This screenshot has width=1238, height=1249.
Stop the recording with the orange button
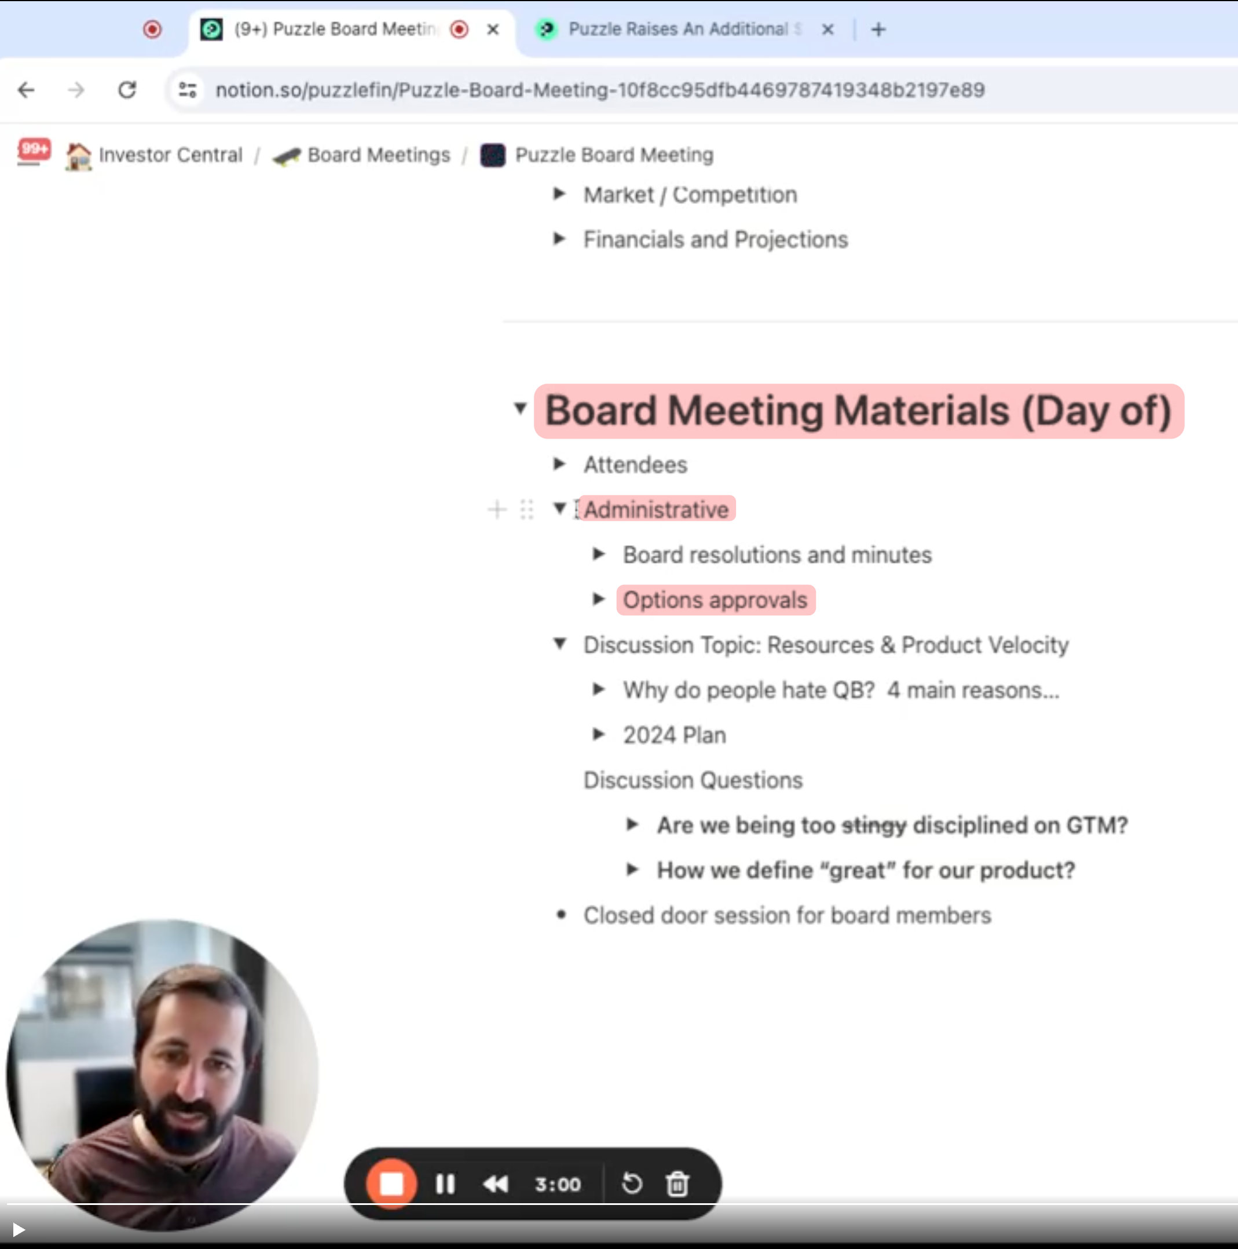tap(391, 1184)
